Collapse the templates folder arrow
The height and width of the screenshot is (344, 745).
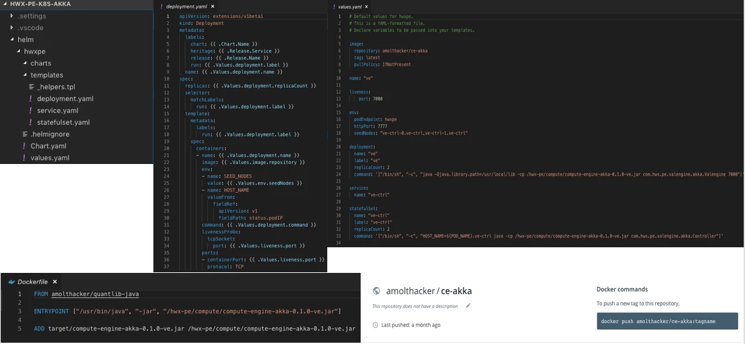25,76
